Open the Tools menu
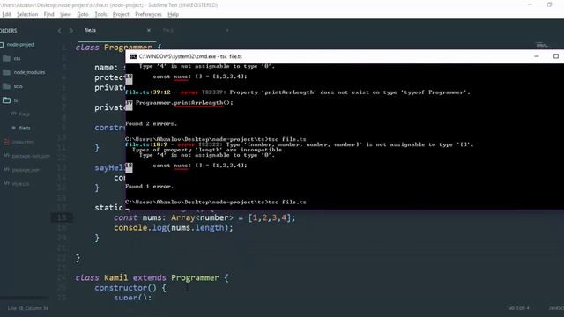 tap(100, 14)
